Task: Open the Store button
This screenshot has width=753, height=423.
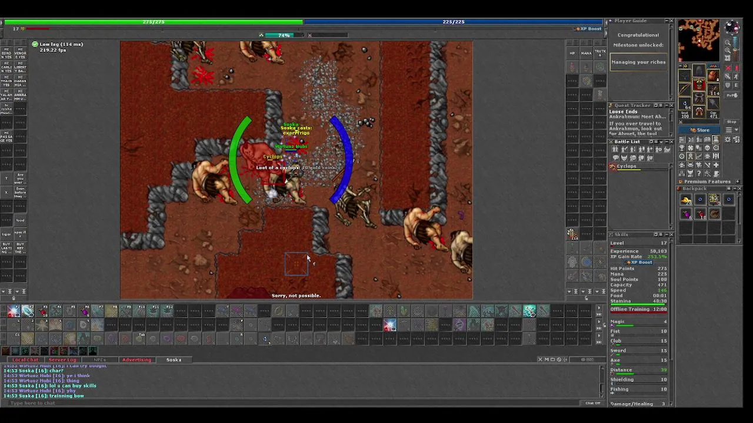Action: tap(699, 130)
